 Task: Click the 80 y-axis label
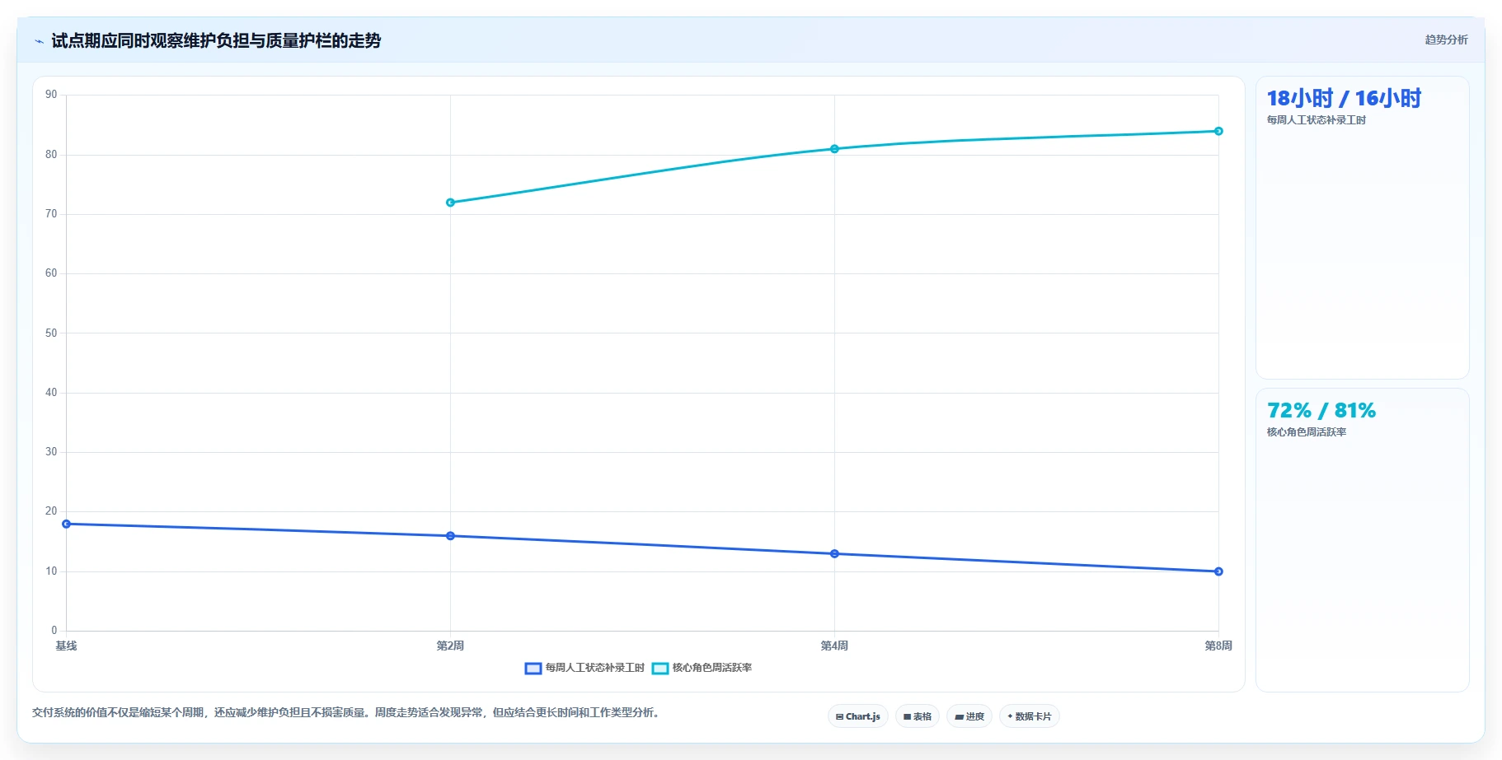coord(51,155)
